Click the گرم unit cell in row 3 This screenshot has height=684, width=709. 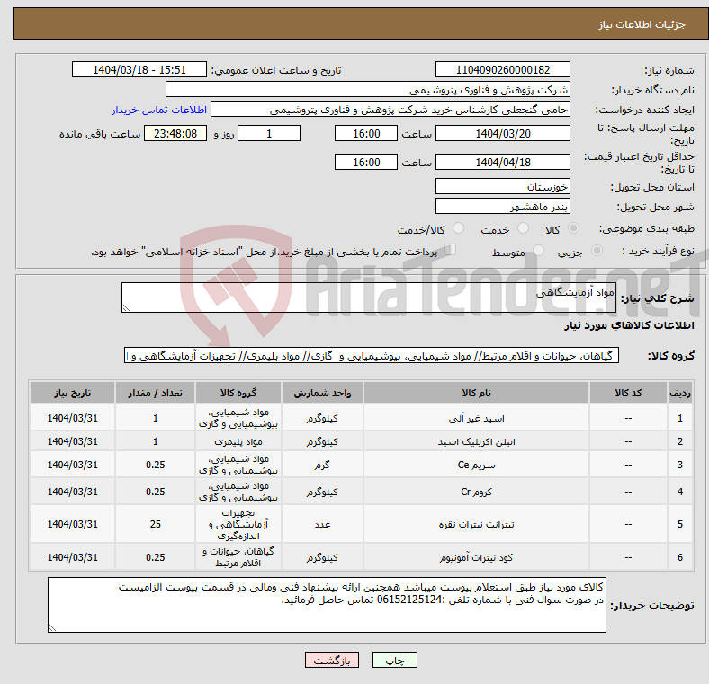coord(322,465)
